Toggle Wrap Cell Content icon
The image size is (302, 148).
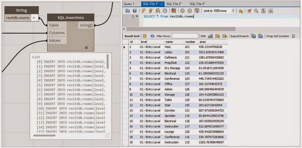pos(294,36)
